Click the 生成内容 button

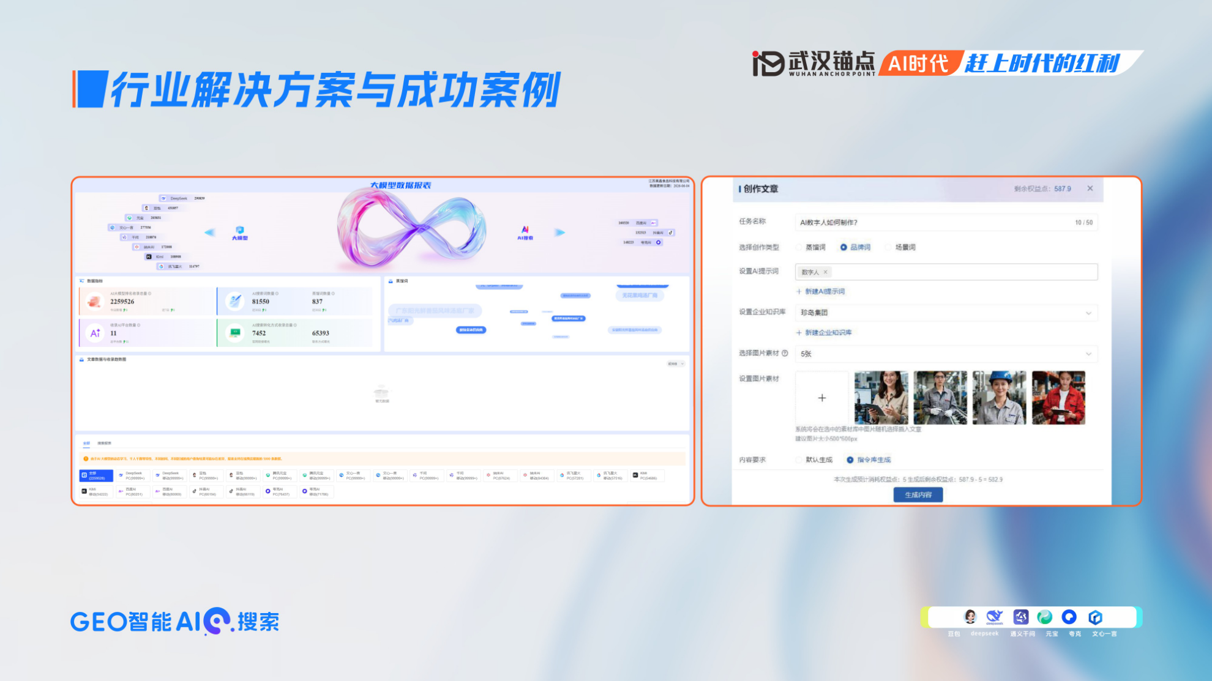[918, 494]
